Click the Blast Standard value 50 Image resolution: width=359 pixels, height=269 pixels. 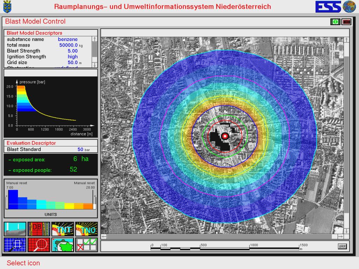coord(80,149)
